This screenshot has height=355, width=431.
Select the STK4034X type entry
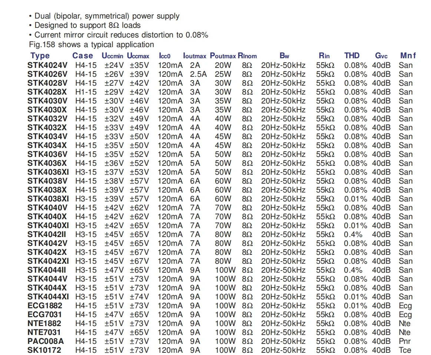47,145
